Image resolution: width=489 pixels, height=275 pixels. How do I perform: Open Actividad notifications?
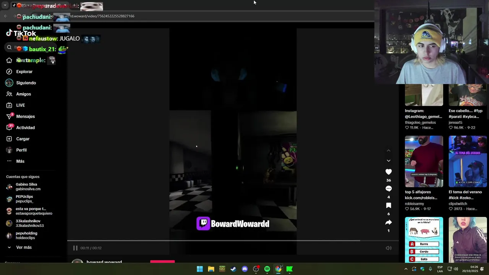pos(25,128)
